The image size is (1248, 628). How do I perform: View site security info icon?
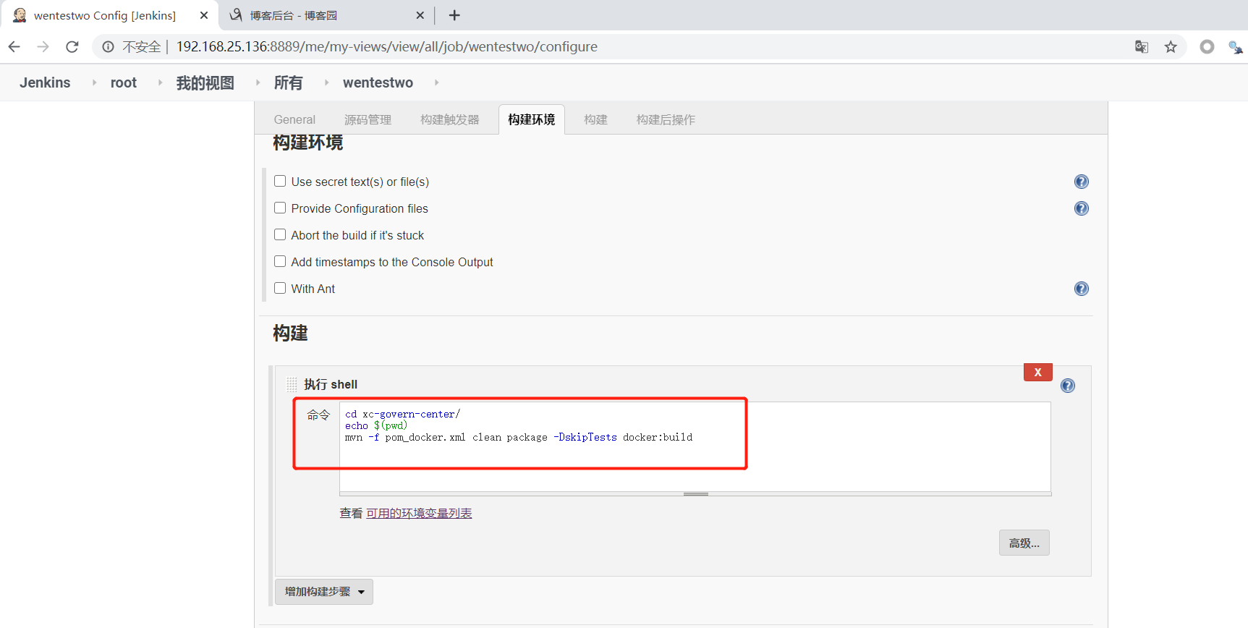(108, 47)
